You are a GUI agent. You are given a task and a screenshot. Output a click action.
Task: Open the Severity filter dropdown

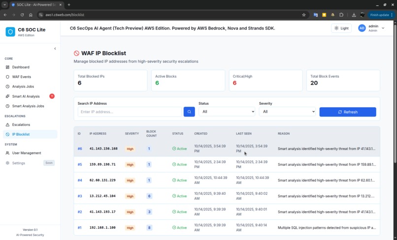pos(287,112)
